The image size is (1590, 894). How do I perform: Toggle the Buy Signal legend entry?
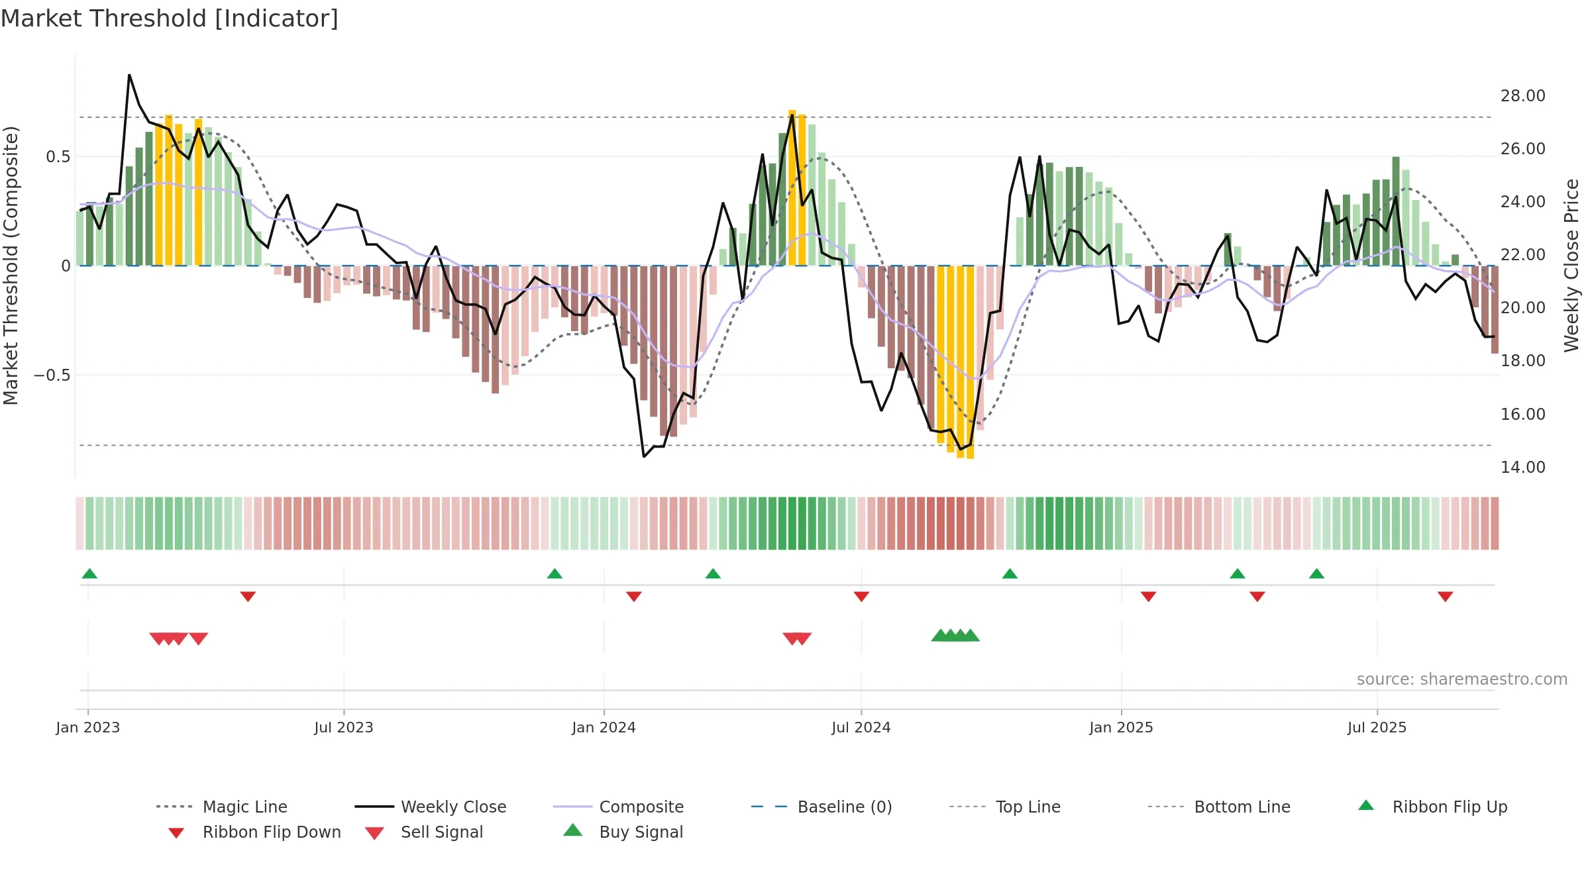tap(623, 832)
